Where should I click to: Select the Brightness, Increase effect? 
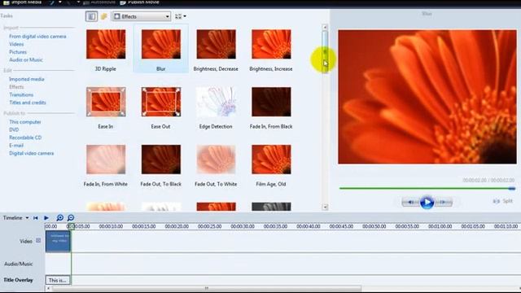coord(271,44)
